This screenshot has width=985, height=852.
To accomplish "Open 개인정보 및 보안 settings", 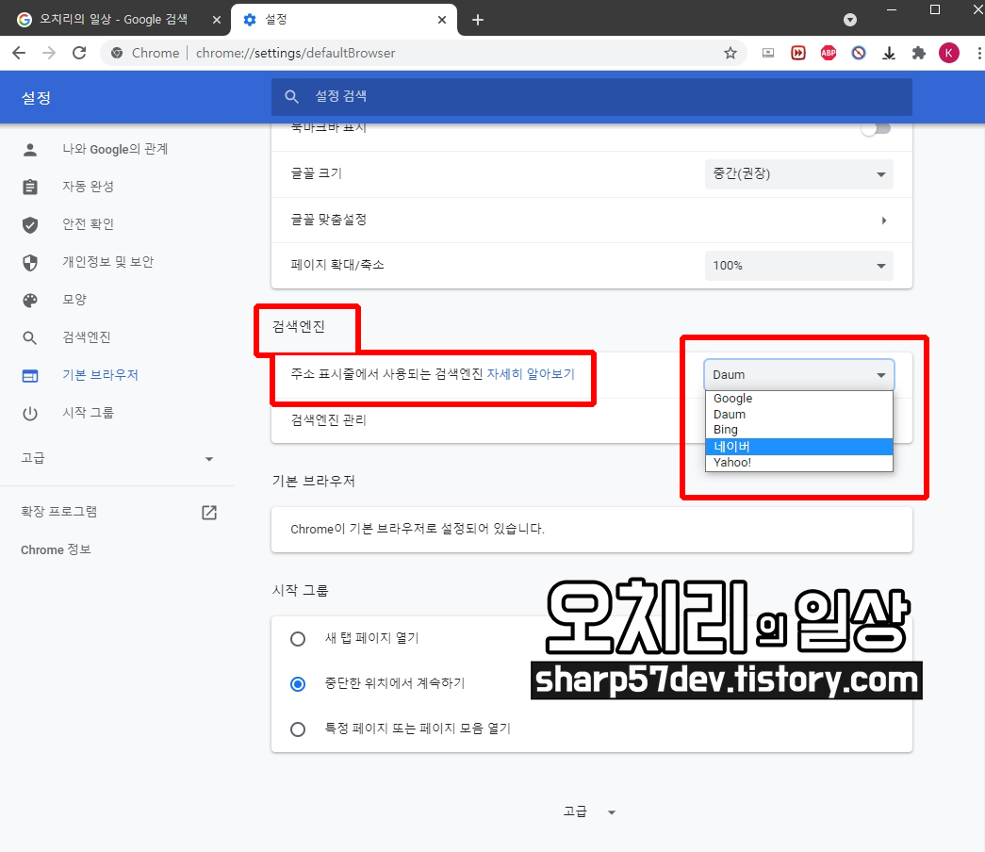I will 108,262.
